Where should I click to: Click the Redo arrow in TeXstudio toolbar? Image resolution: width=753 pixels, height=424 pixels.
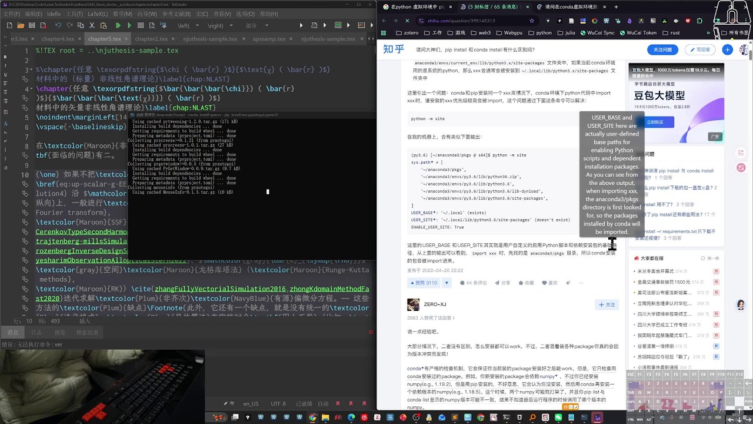pyautogui.click(x=69, y=25)
